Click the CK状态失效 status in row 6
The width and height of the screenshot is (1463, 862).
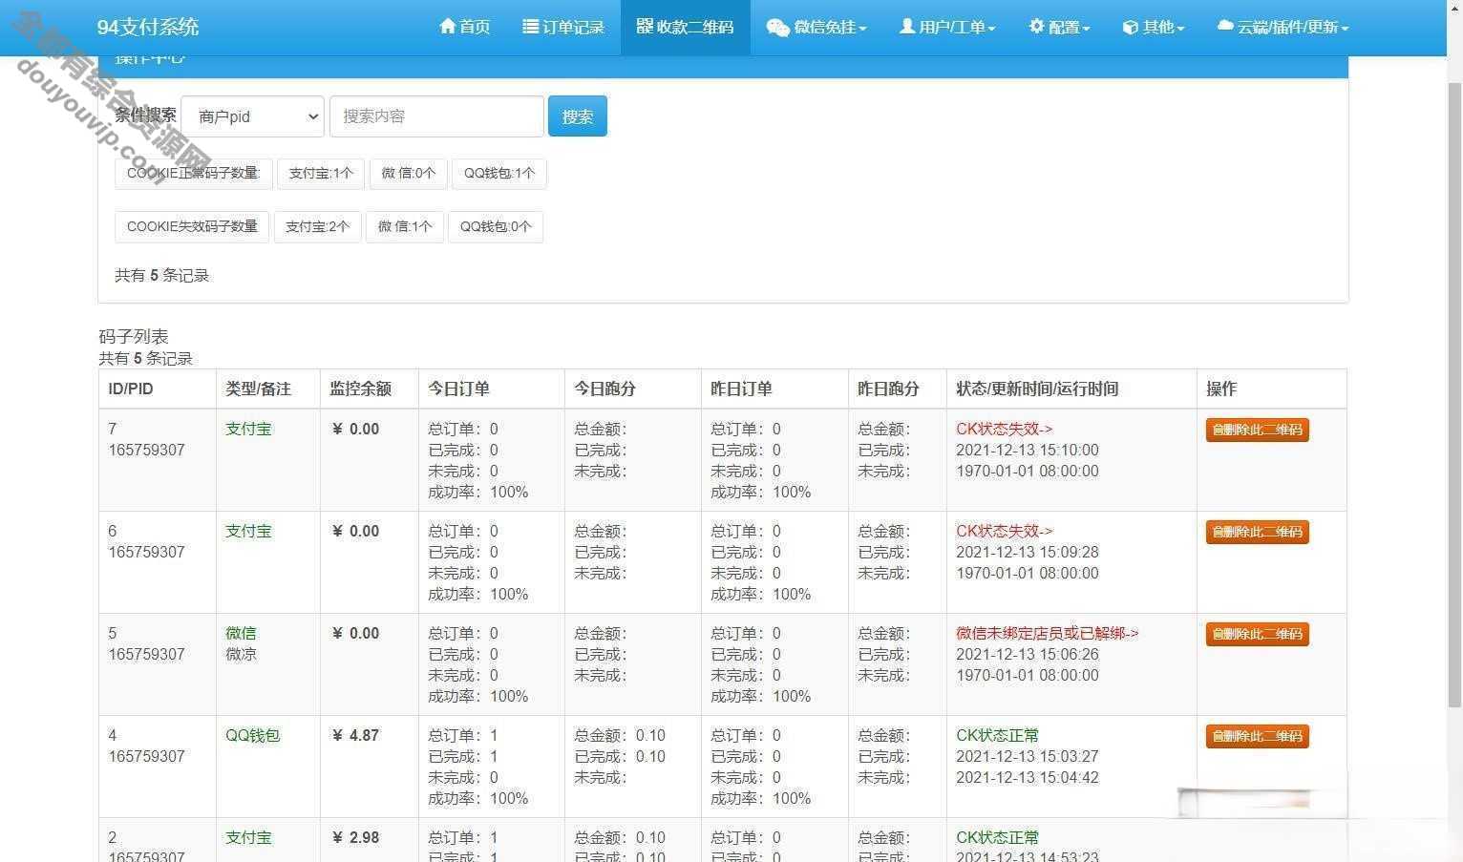1004,531
